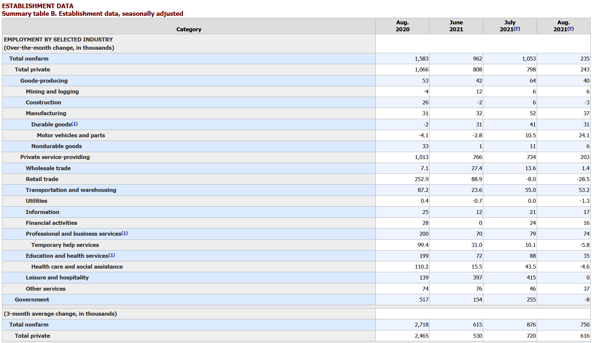Image resolution: width=592 pixels, height=343 pixels.
Task: Click 3-month average Total private value 616
Action: pyautogui.click(x=585, y=336)
